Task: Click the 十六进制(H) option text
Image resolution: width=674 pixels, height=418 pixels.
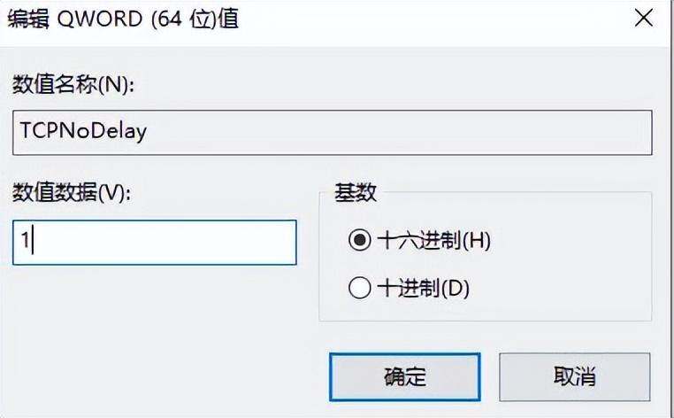Action: (x=433, y=239)
